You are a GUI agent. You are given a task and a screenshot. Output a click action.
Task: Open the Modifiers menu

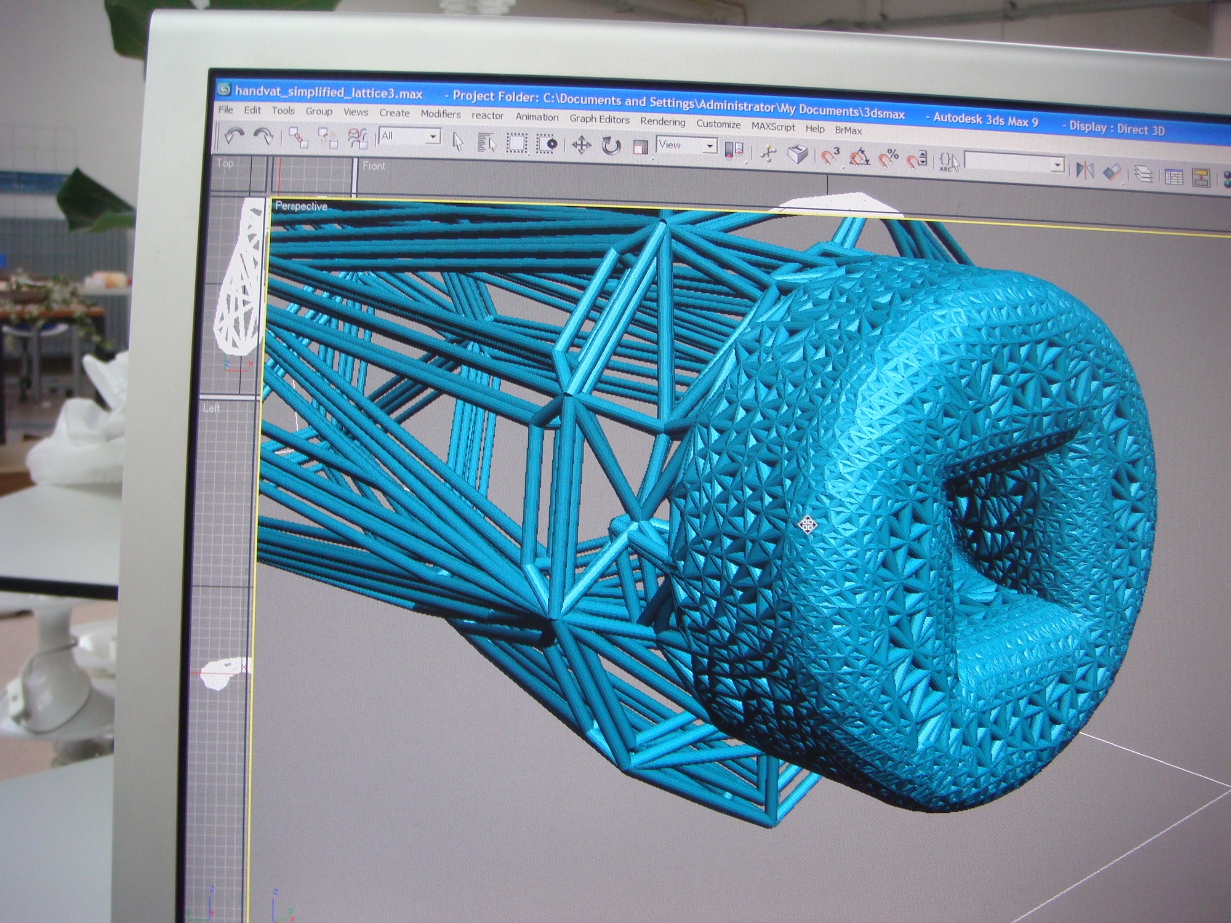[x=441, y=114]
